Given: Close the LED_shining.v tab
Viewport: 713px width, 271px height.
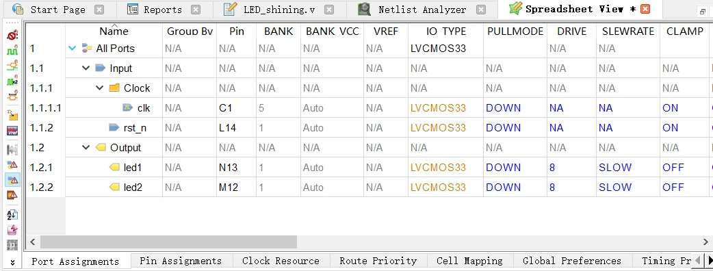Looking at the screenshot, I should tap(329, 10).
